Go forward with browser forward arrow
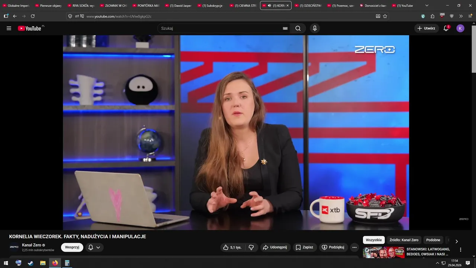This screenshot has height=268, width=476. point(24,16)
